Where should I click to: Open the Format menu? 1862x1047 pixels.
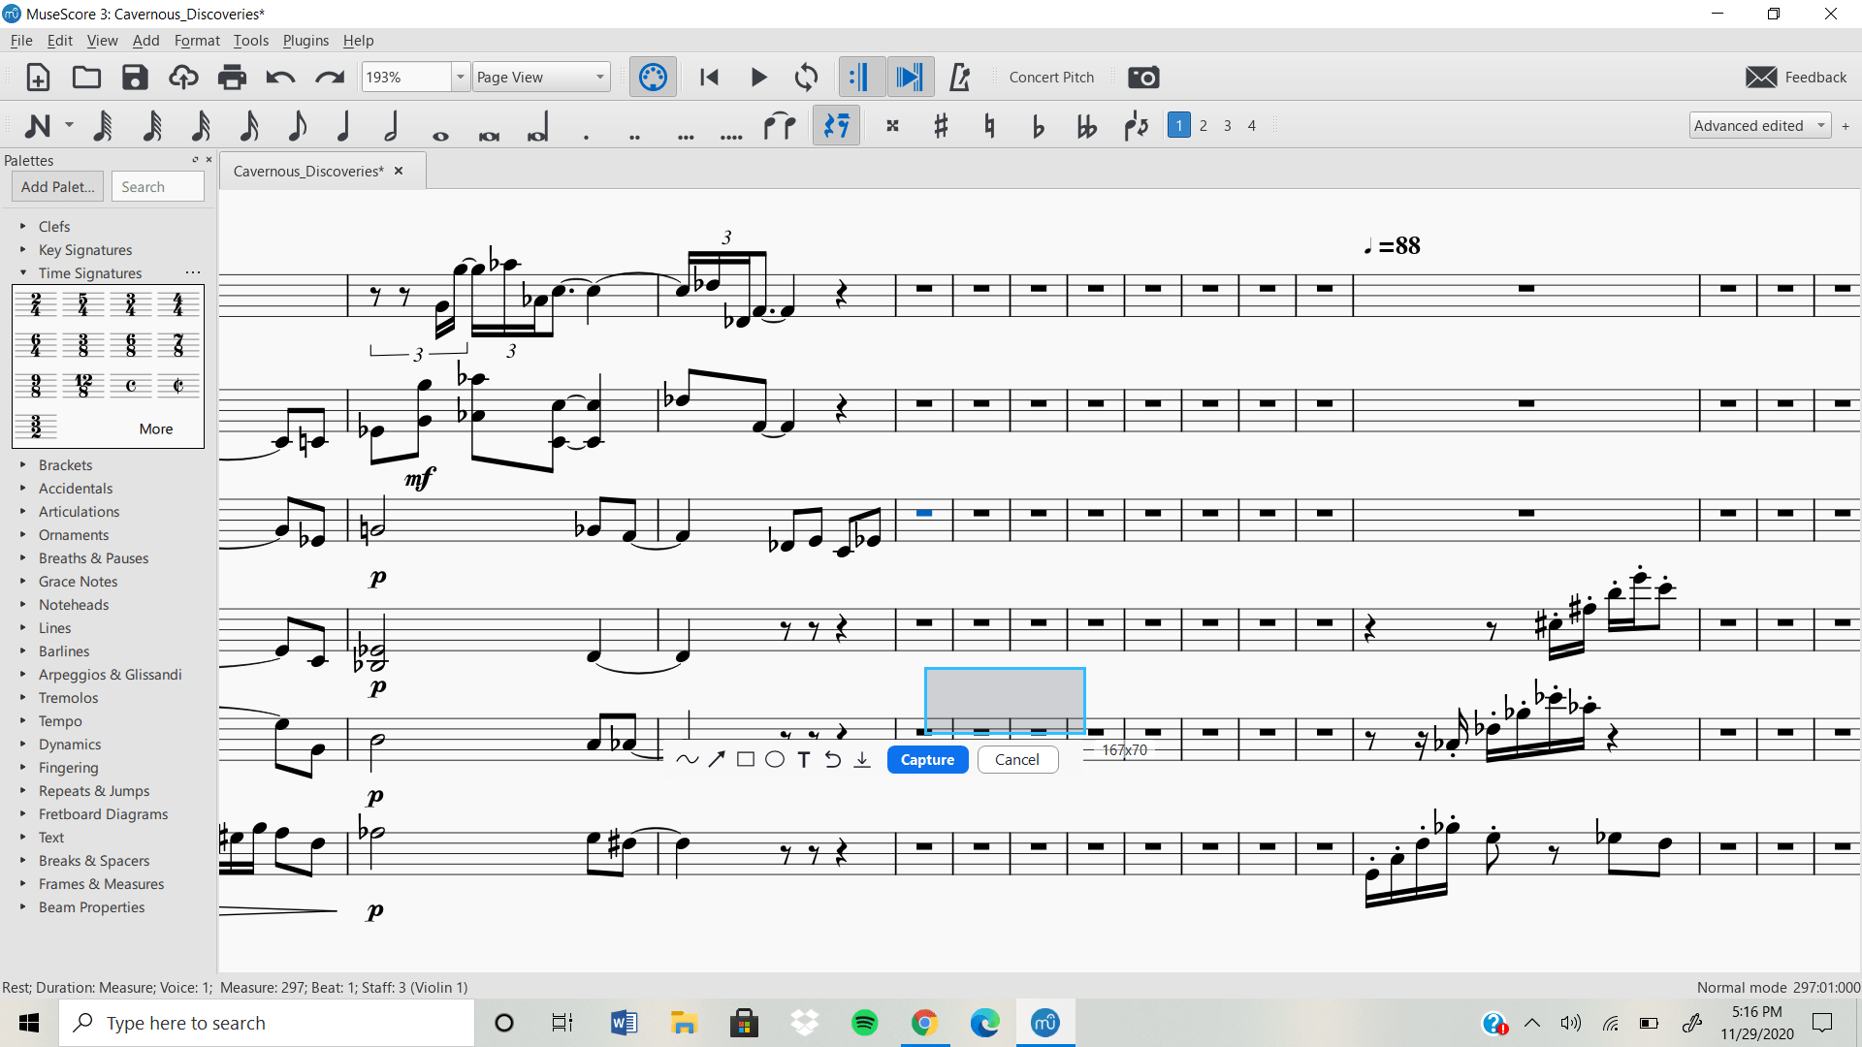pyautogui.click(x=197, y=41)
